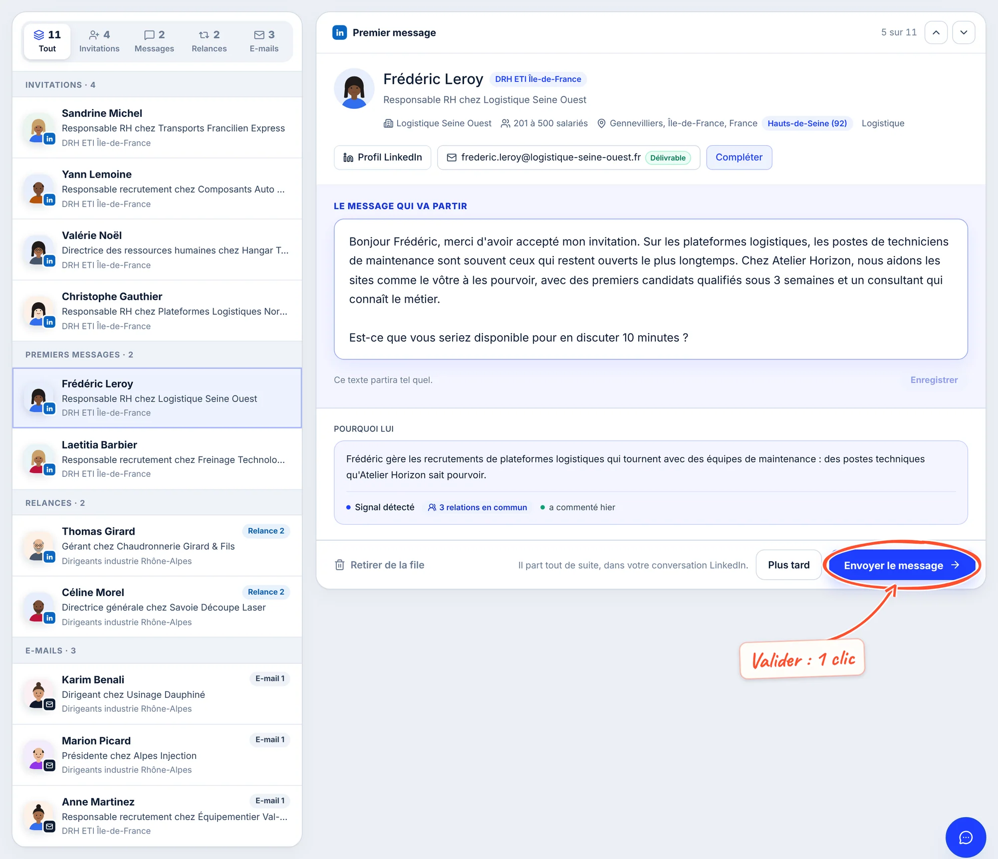
Task: Click the LinkedIn glyph in Profil LinkedIn button
Action: point(348,158)
